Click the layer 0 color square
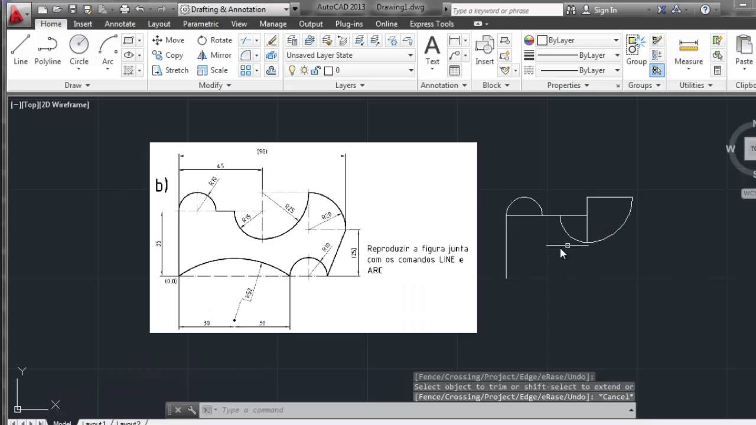Viewport: 756px width, 425px height. point(328,70)
